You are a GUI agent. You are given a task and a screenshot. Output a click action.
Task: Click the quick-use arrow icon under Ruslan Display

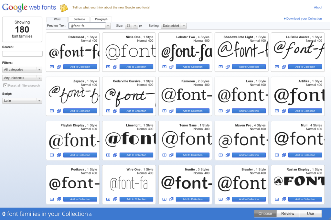click(x=277, y=199)
